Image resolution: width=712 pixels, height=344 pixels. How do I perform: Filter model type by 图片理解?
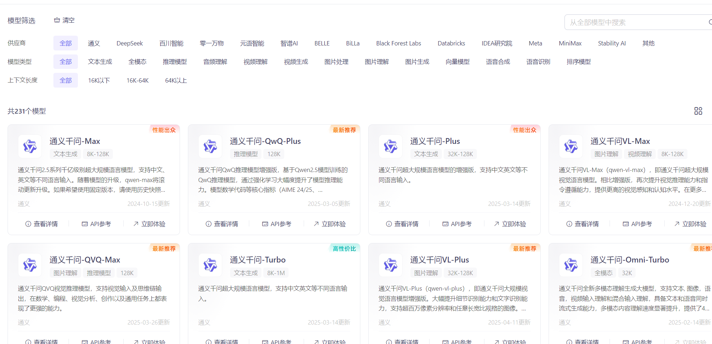click(377, 62)
